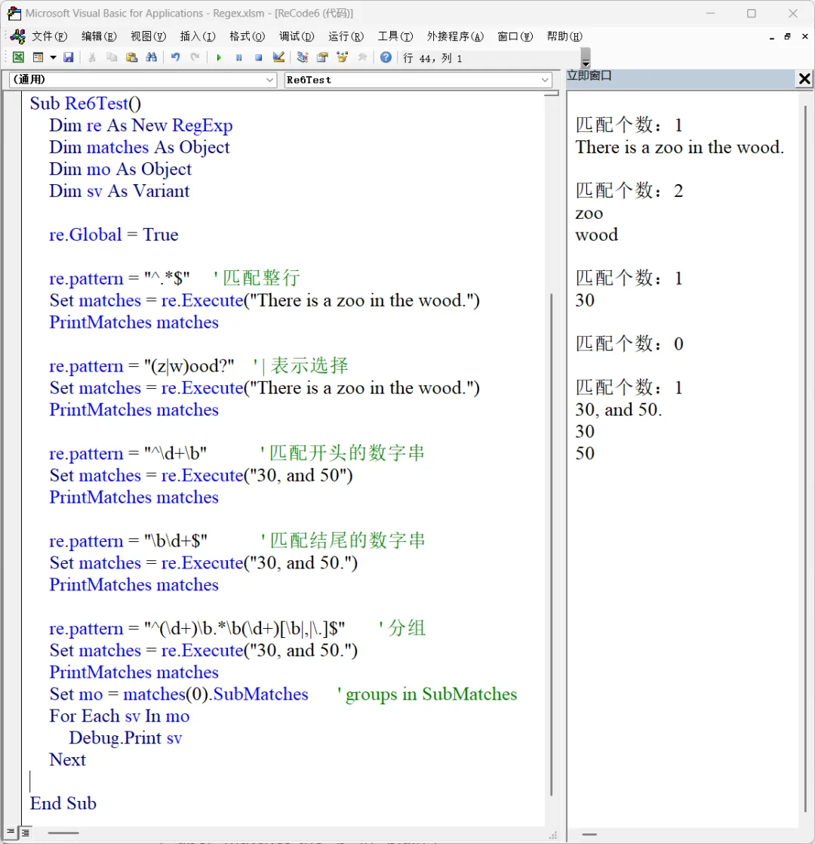Click the 'End Sub' line

[63, 804]
